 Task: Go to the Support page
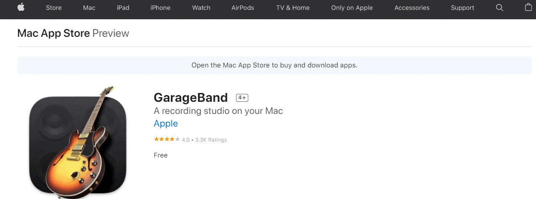point(462,8)
